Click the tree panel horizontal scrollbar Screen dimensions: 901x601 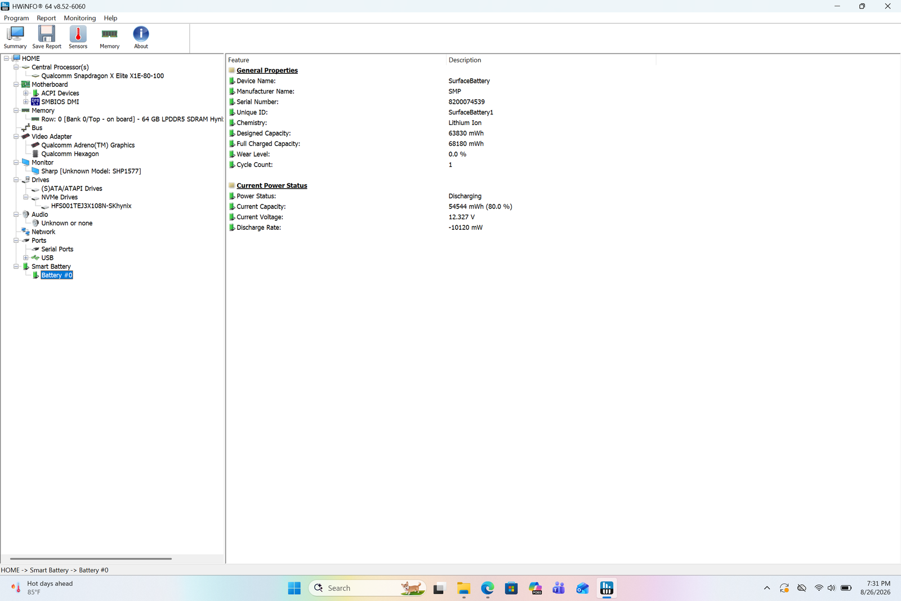(91, 559)
